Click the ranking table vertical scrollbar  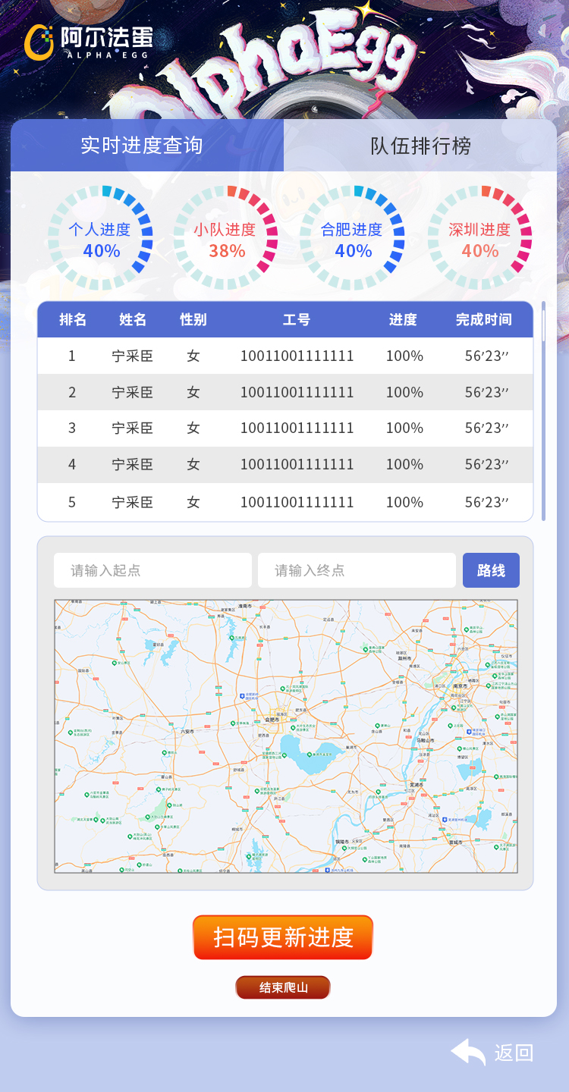click(x=543, y=410)
